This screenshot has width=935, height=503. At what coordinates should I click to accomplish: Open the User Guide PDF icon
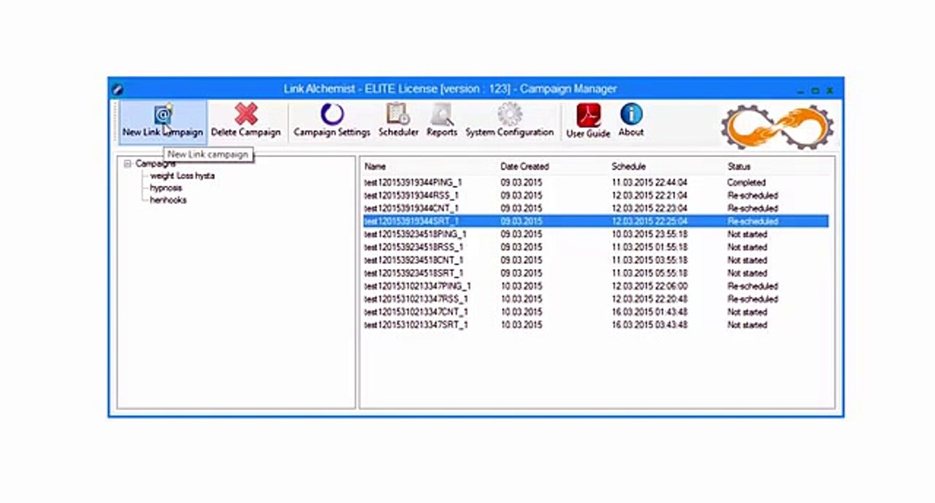click(x=588, y=115)
